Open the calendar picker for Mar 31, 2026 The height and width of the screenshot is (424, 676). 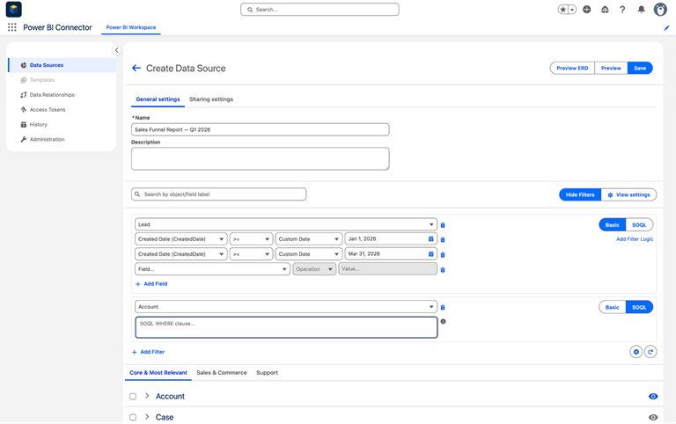coord(430,254)
